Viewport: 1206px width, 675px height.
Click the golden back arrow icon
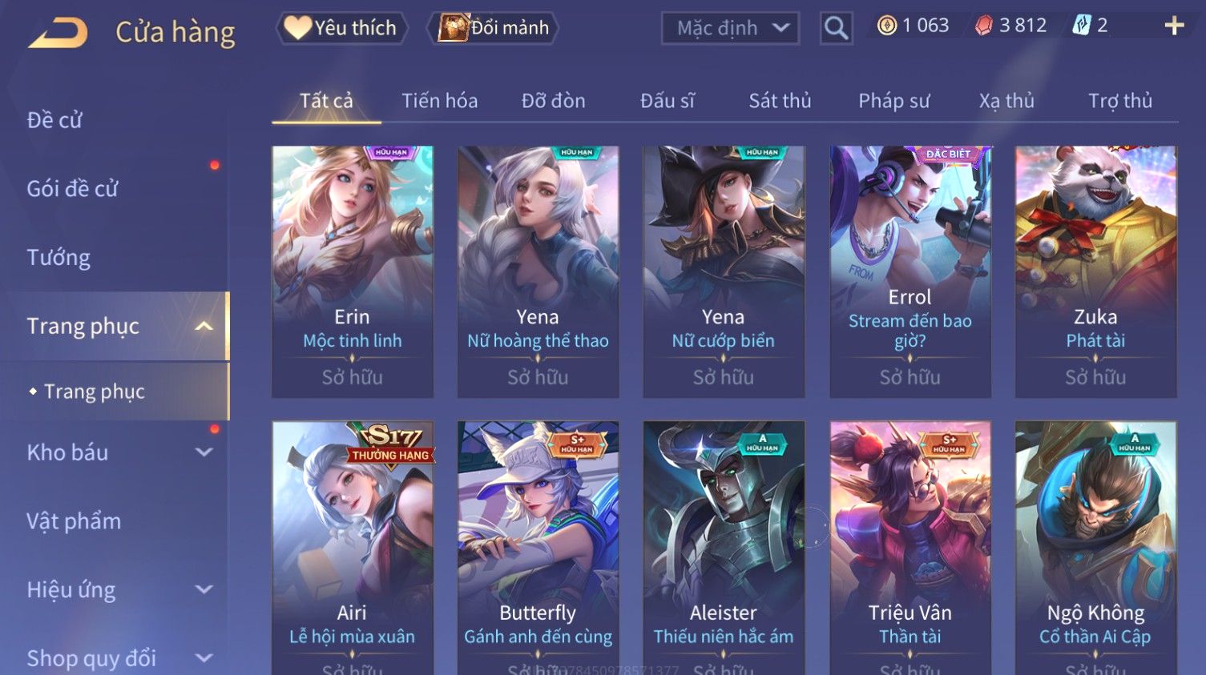58,33
